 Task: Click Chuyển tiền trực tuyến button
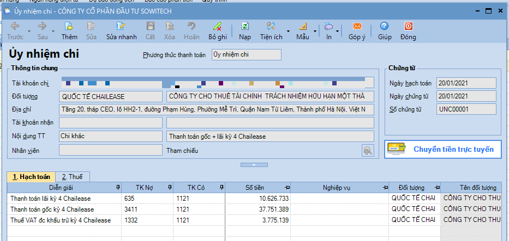coord(443,149)
